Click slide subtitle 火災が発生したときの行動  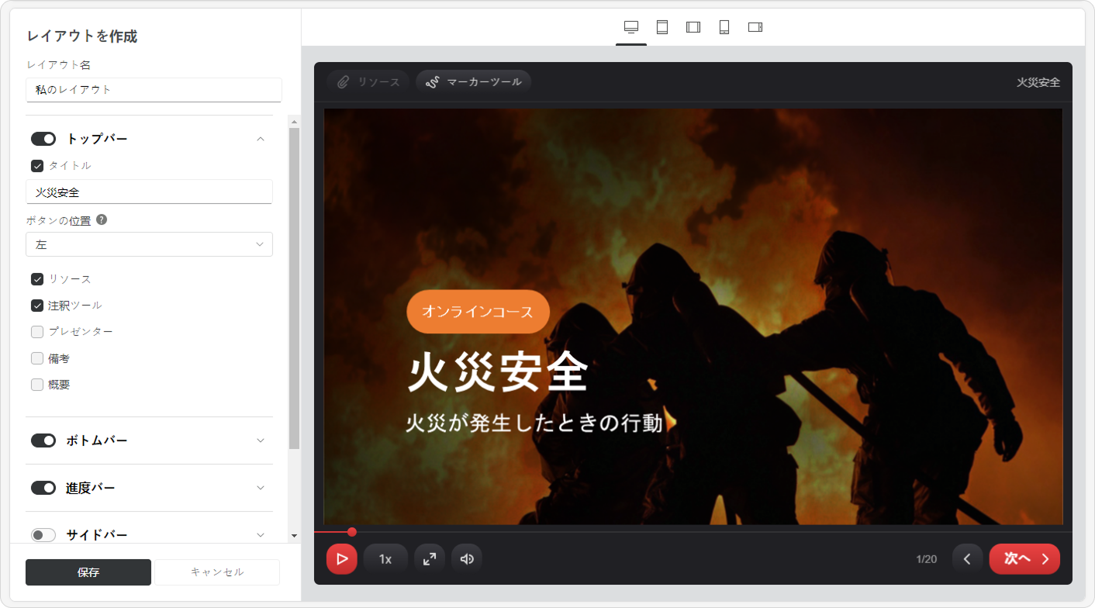click(534, 423)
